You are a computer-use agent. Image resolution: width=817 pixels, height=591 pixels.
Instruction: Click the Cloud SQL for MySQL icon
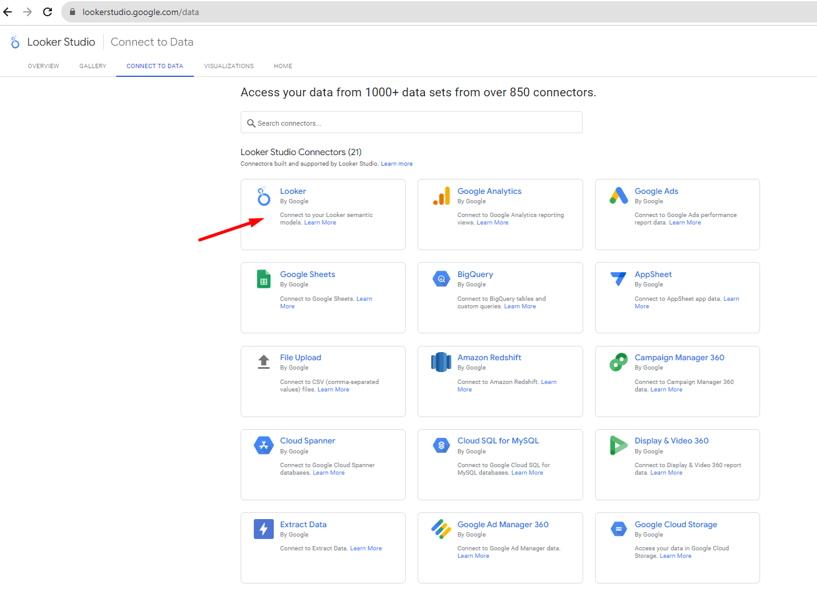(441, 445)
